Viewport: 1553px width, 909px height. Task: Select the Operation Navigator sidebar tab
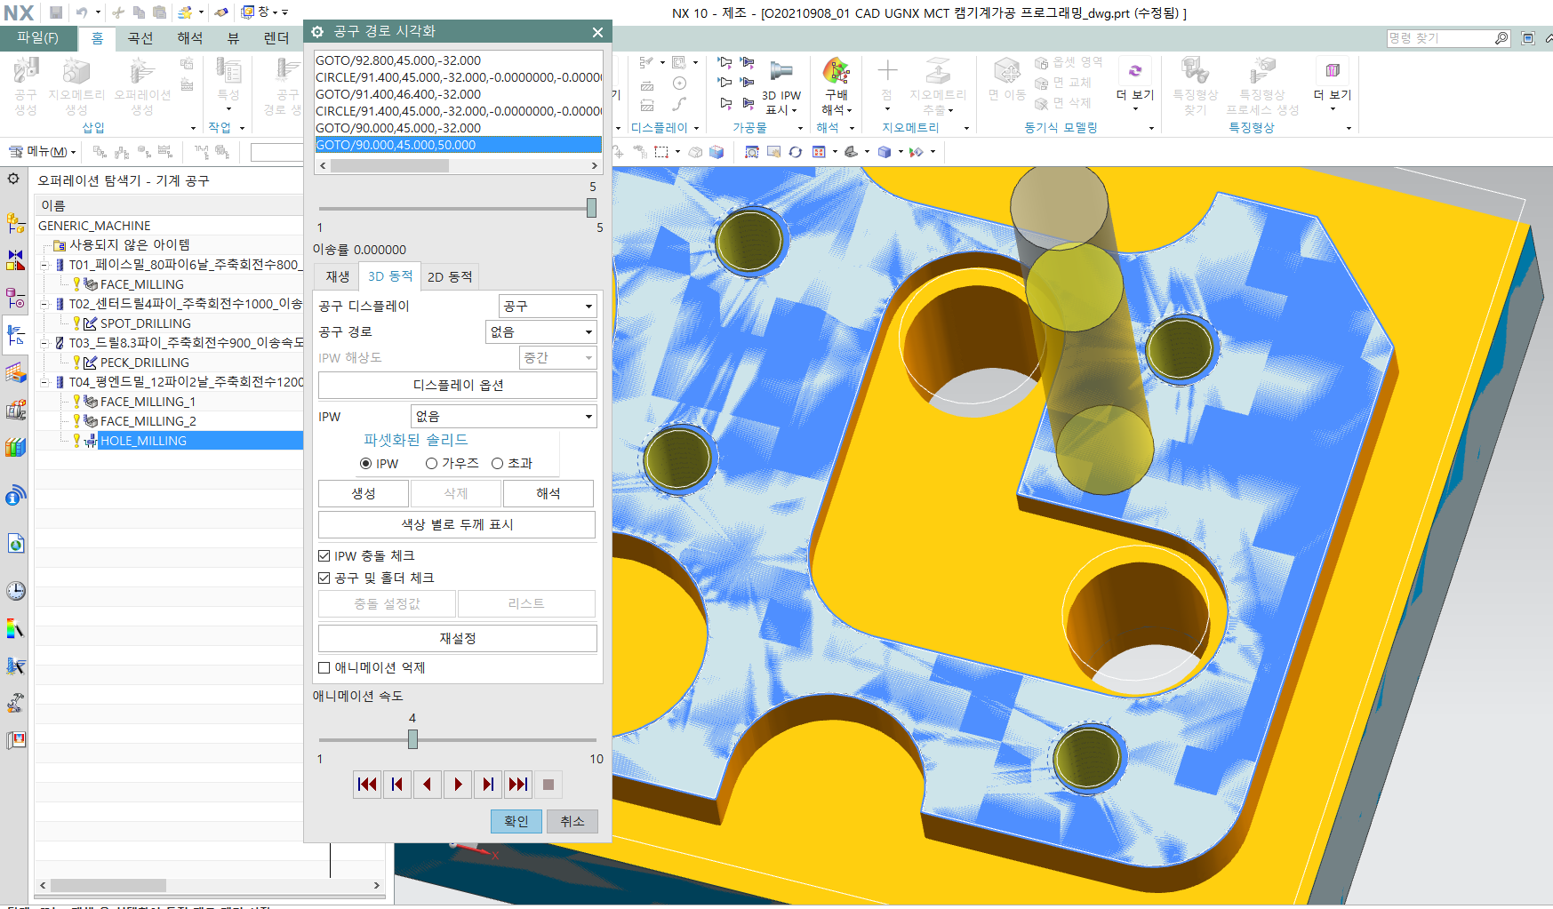pos(16,335)
